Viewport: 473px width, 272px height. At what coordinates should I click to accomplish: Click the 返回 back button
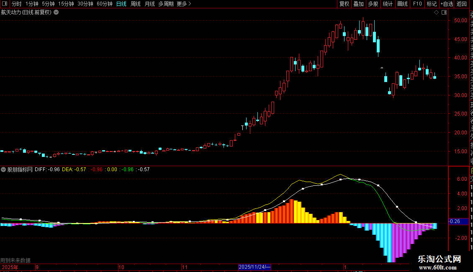click(x=462, y=4)
